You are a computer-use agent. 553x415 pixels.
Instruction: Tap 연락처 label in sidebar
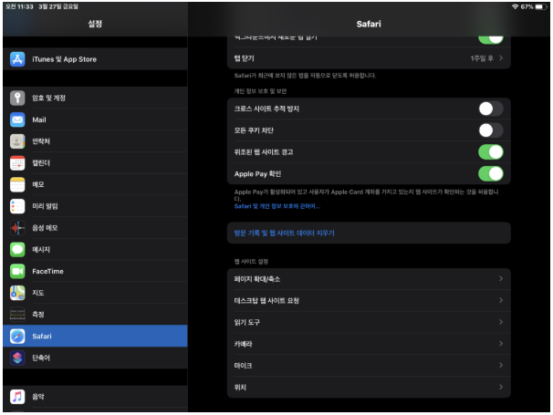(41, 141)
